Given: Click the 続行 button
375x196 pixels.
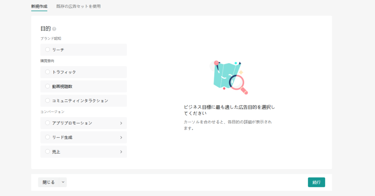Looking at the screenshot, I should (x=316, y=182).
